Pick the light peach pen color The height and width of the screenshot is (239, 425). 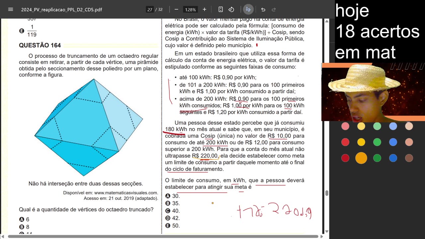[x=409, y=126]
